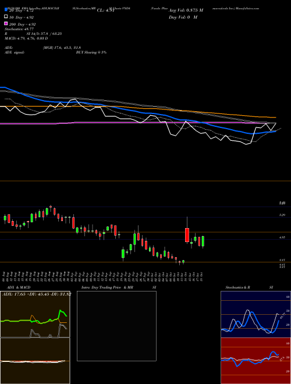Click the MACD 4.79, 4.76 values line
The height and width of the screenshot is (384, 291).
coord(26,38)
